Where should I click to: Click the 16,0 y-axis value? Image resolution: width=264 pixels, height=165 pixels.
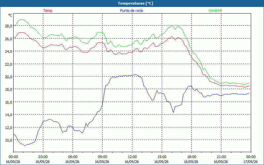[x=9, y=102]
